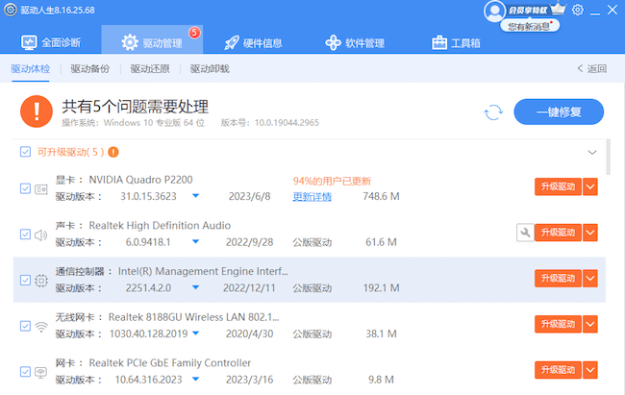
Task: Click 升级驱动 for Intel Management Engine
Action: (558, 278)
